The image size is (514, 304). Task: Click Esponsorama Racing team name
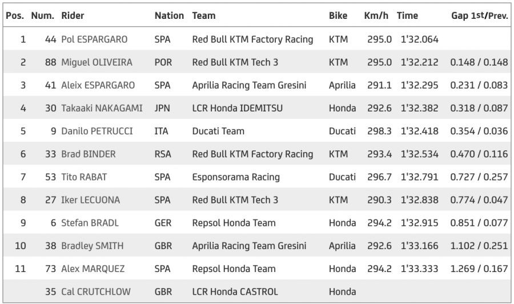coord(236,177)
